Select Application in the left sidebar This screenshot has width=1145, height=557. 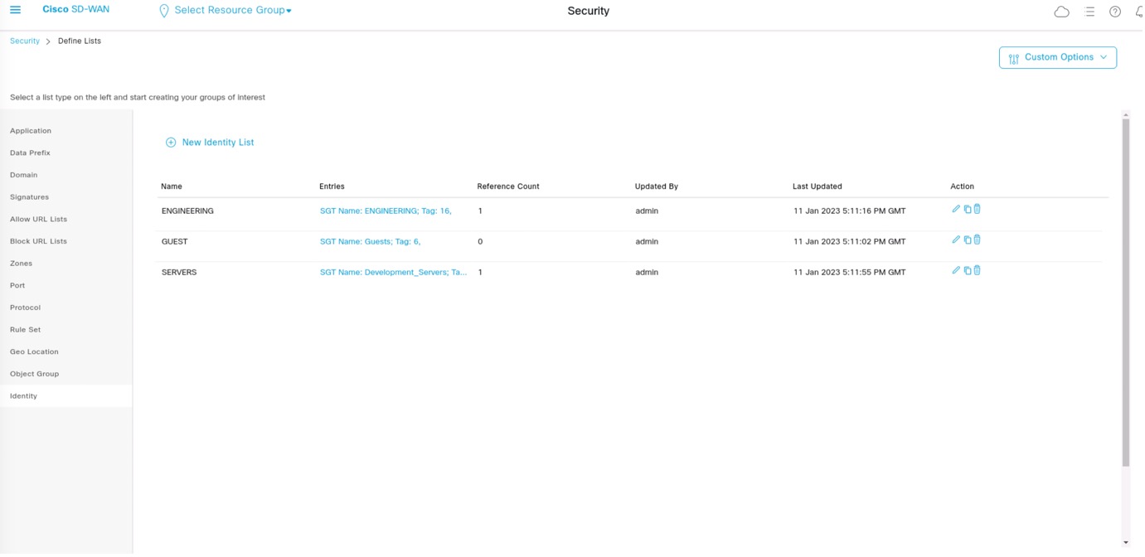click(x=30, y=130)
